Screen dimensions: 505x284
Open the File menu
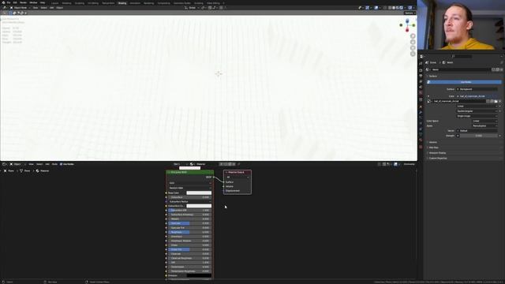click(x=9, y=2)
